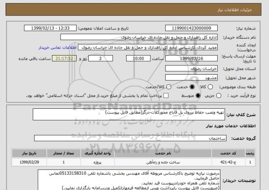
Task: Select the جزیی purchase type radio
Action: coord(219,96)
